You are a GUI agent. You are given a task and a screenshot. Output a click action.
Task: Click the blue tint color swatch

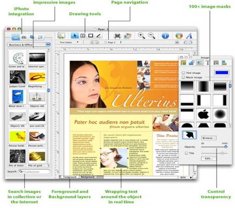click(222, 73)
